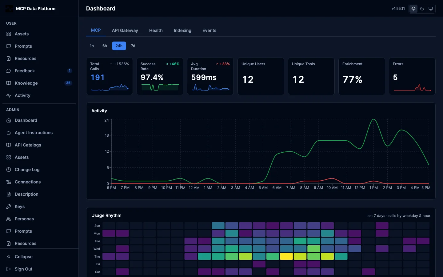Click the Keys key icon

[9, 207]
